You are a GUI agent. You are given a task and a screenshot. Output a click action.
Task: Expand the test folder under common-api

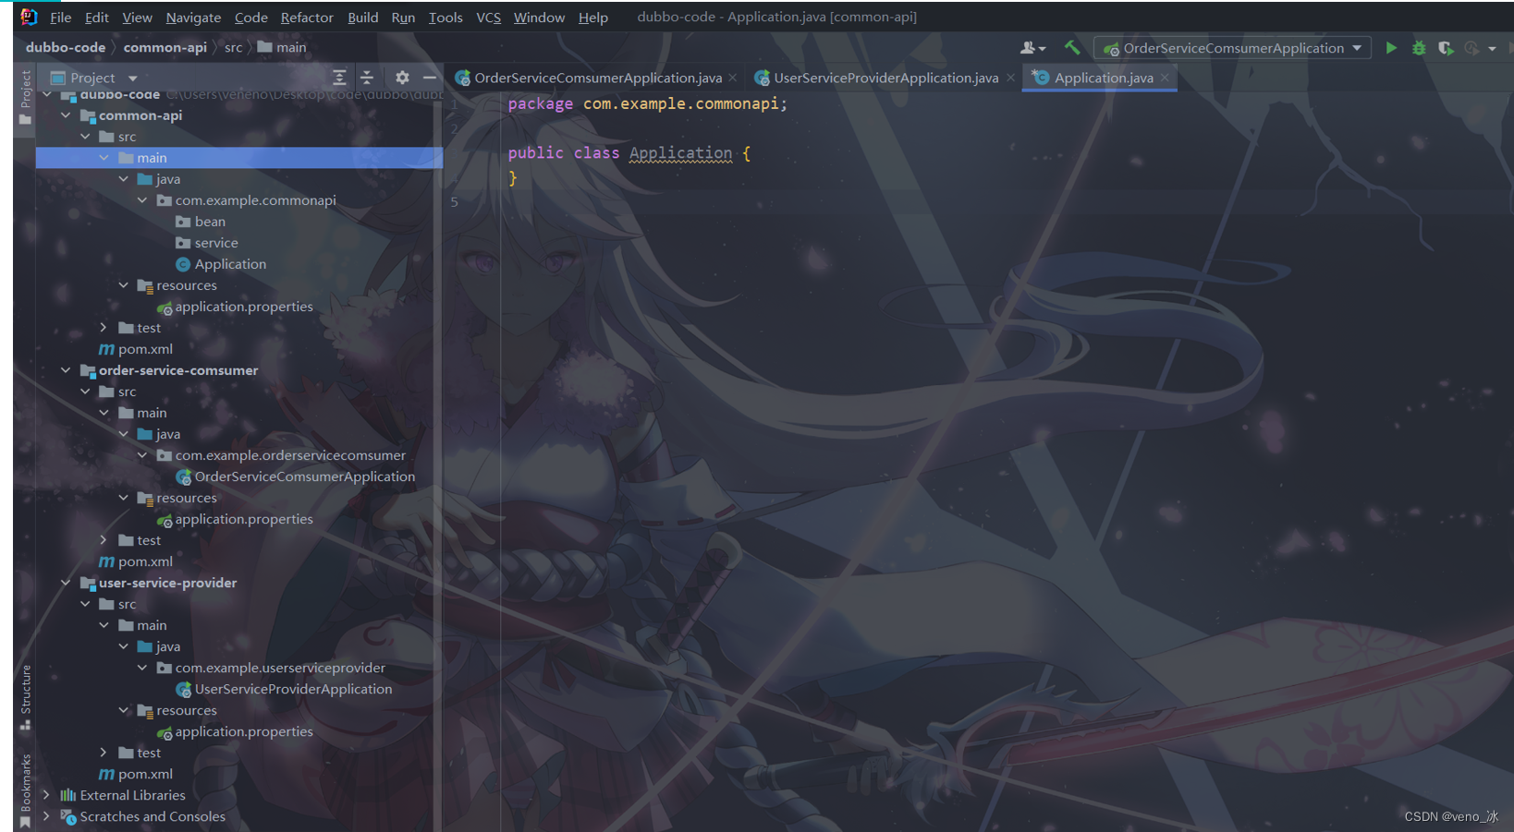pyautogui.click(x=104, y=328)
